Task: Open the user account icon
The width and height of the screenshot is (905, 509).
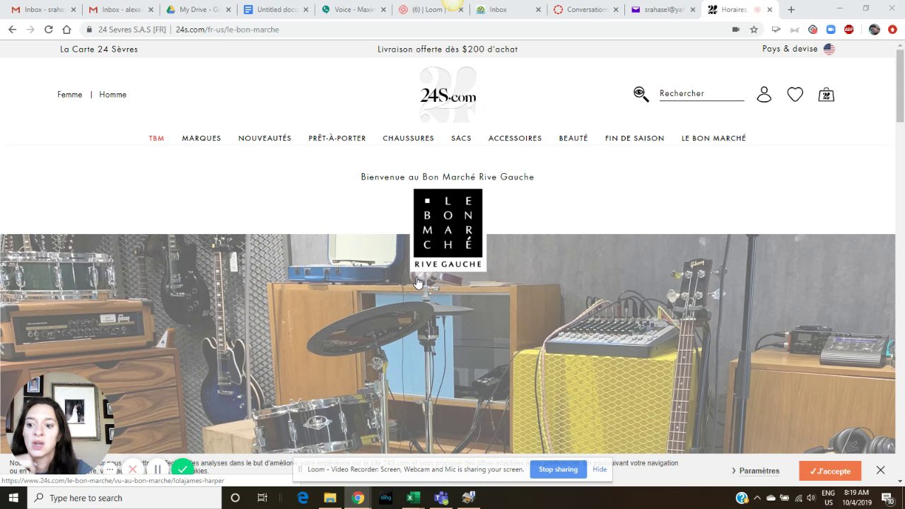Action: (764, 95)
